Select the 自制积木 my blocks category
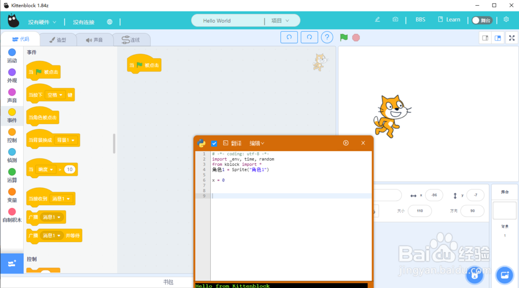This screenshot has height=288, width=519. pos(12,215)
